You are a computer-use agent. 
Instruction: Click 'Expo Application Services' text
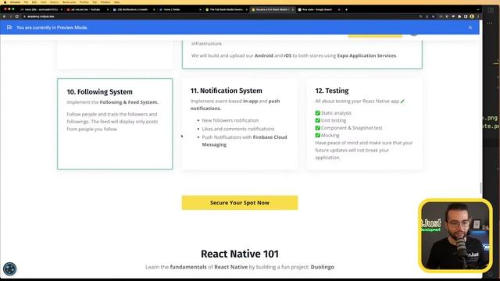click(366, 55)
